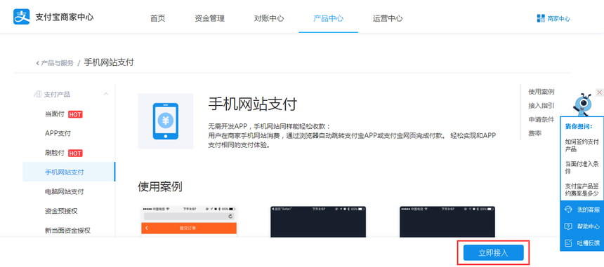Click the mobile phone yen product icon
This screenshot has height=267, width=604.
165,121
